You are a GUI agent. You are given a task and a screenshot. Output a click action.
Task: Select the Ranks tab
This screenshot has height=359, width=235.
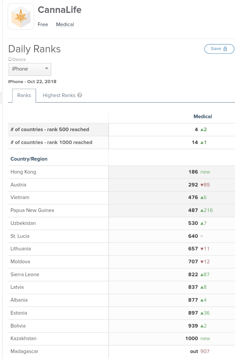pyautogui.click(x=23, y=95)
